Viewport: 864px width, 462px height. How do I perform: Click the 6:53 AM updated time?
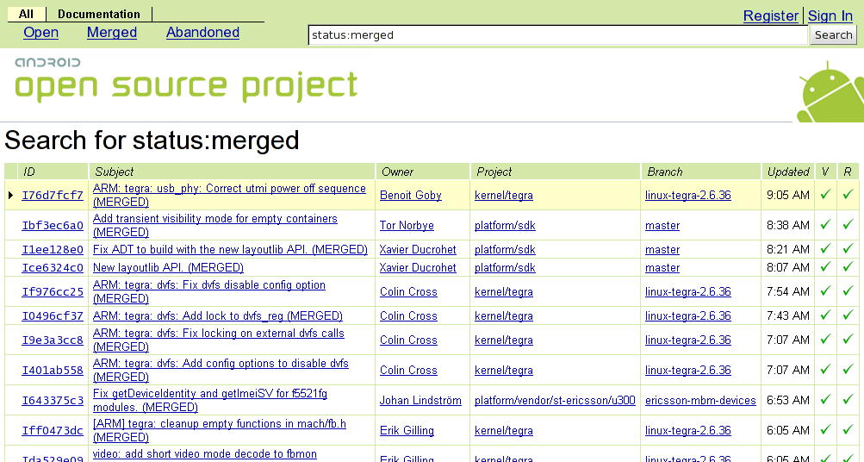coord(788,400)
